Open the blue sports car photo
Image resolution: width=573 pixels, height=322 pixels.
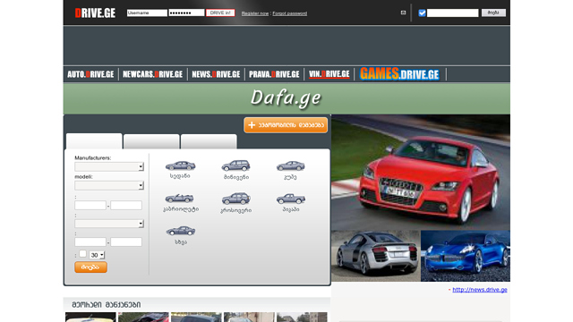tap(466, 256)
